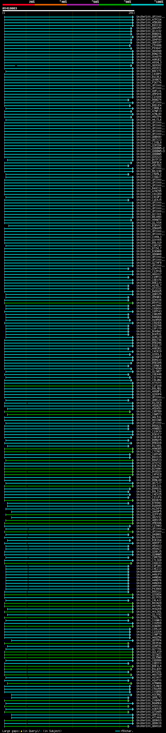
Task: Select hit label UniRef100_B1C8C1
Action: point(149,77)
